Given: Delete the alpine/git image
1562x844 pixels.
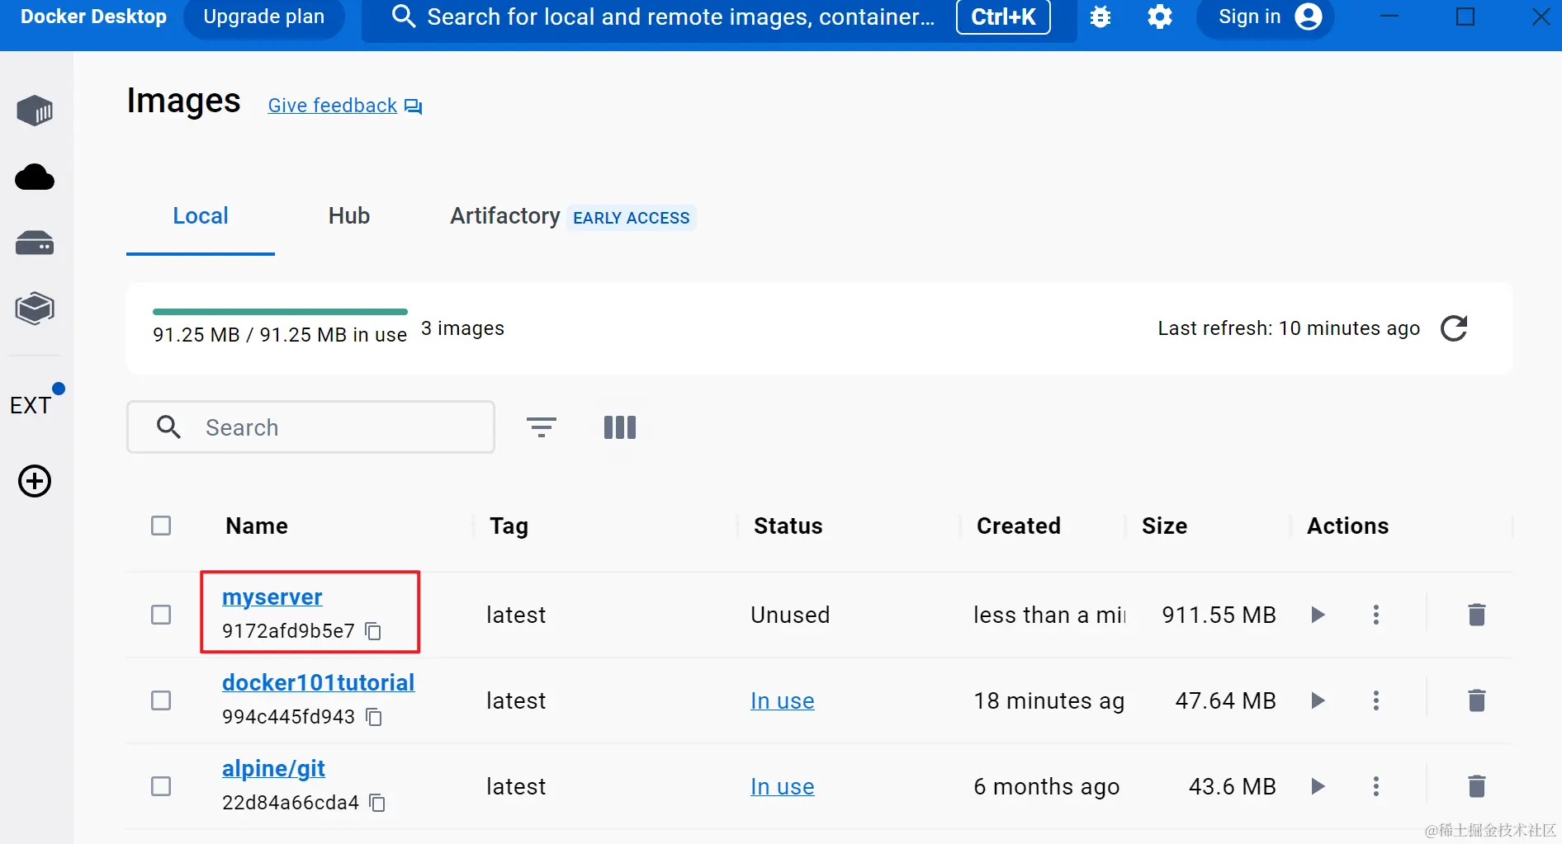Looking at the screenshot, I should [x=1477, y=786].
